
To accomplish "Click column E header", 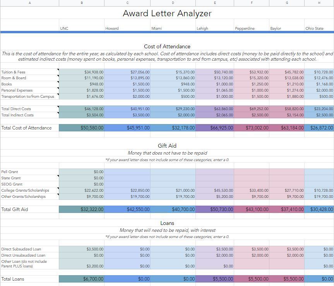I will point(215,3).
